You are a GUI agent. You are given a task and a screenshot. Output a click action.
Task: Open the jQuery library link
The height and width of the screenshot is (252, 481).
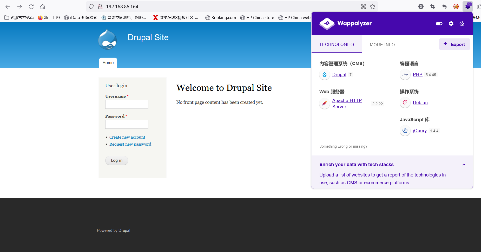[x=420, y=131]
